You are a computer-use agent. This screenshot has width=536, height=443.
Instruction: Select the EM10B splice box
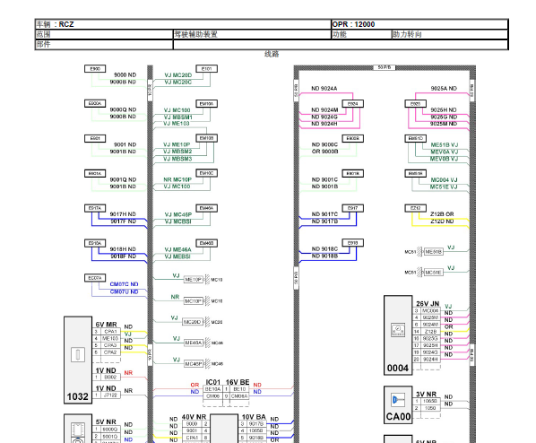(206, 138)
